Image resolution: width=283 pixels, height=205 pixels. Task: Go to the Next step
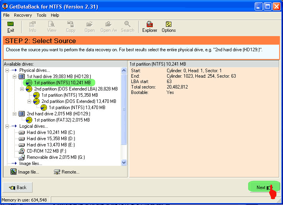tap(264, 187)
